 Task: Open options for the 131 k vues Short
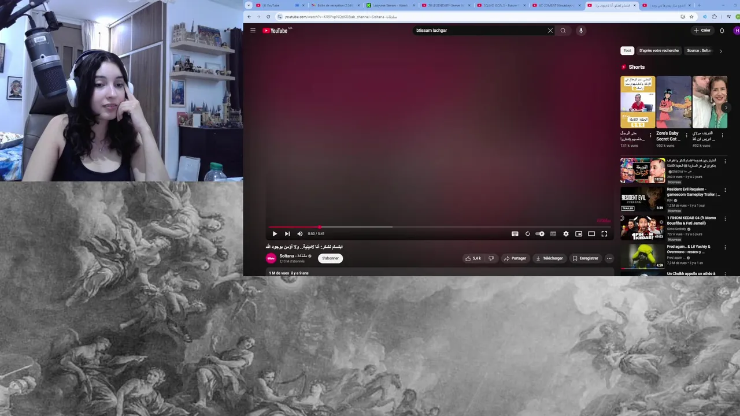650,135
